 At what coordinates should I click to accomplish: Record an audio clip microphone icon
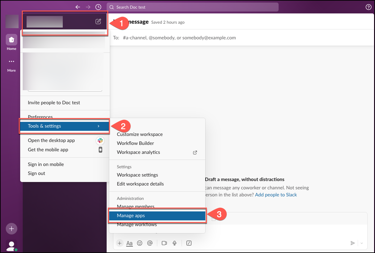pos(175,243)
